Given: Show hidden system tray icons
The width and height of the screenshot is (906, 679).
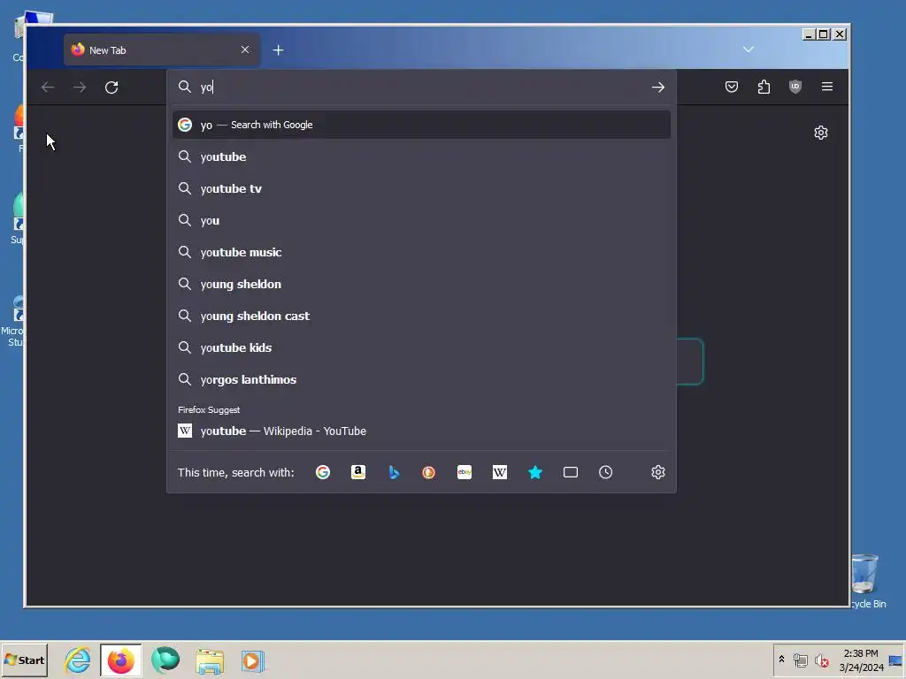Looking at the screenshot, I should click(x=781, y=660).
